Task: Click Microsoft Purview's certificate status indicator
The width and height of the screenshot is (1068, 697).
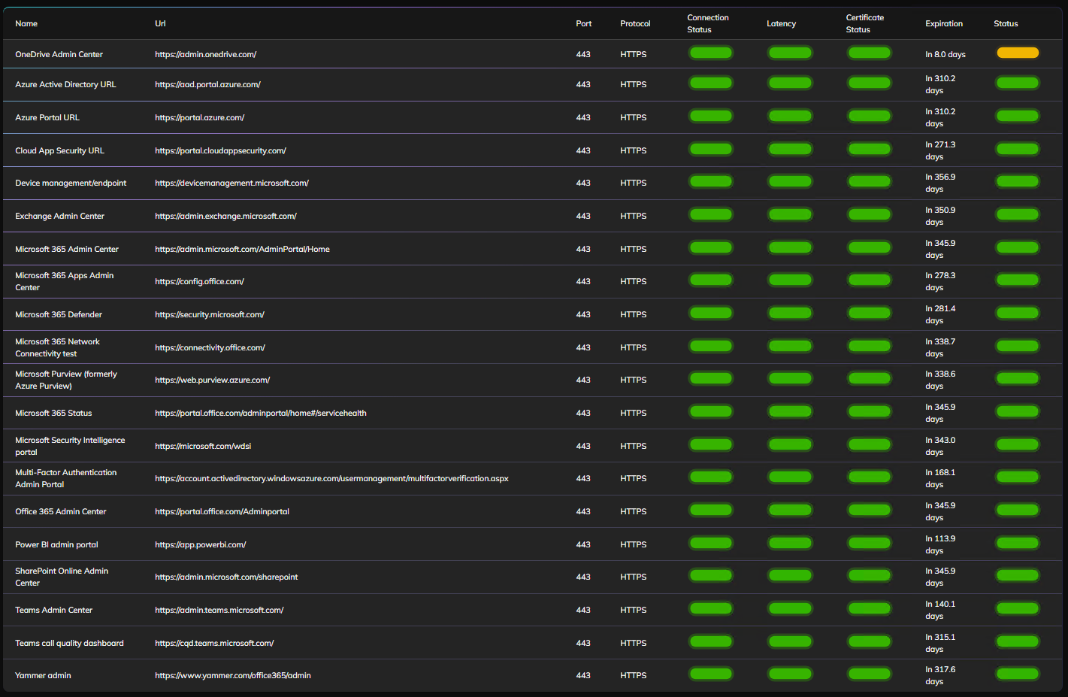Action: (x=870, y=378)
